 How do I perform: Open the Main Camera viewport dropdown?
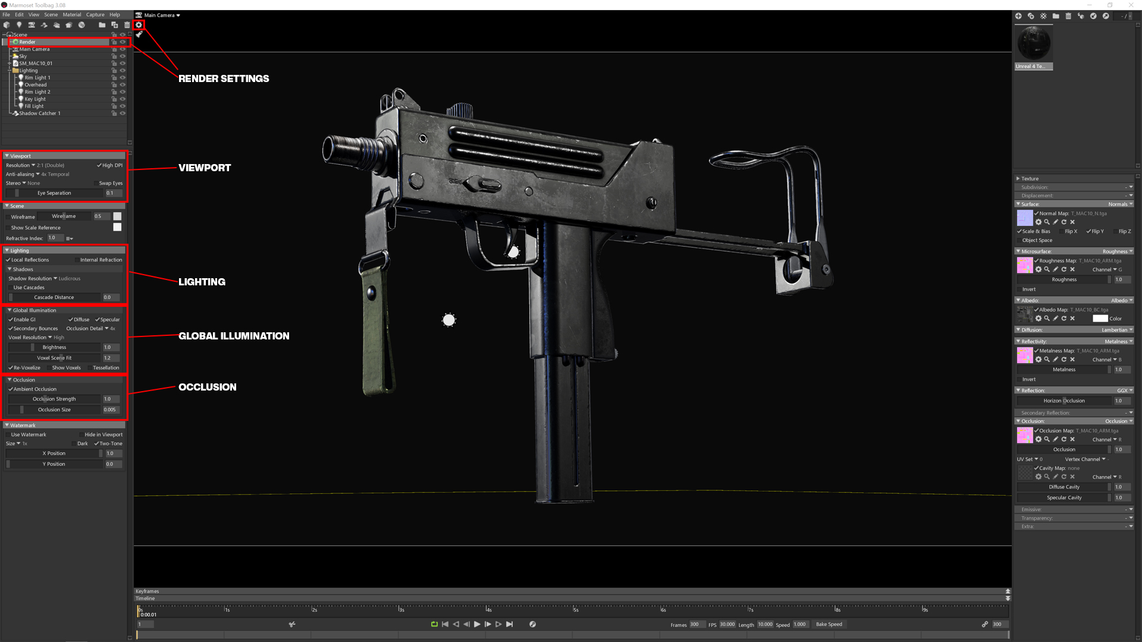162,15
